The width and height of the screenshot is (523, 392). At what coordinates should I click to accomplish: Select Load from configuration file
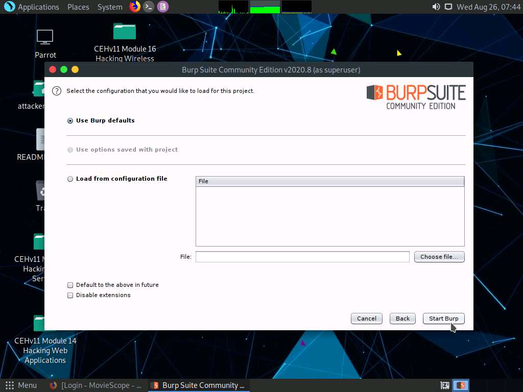(x=70, y=179)
